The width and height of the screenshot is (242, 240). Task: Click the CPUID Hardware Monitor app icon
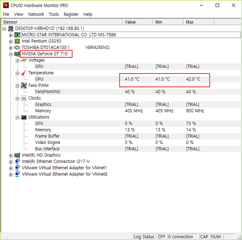[6, 5]
